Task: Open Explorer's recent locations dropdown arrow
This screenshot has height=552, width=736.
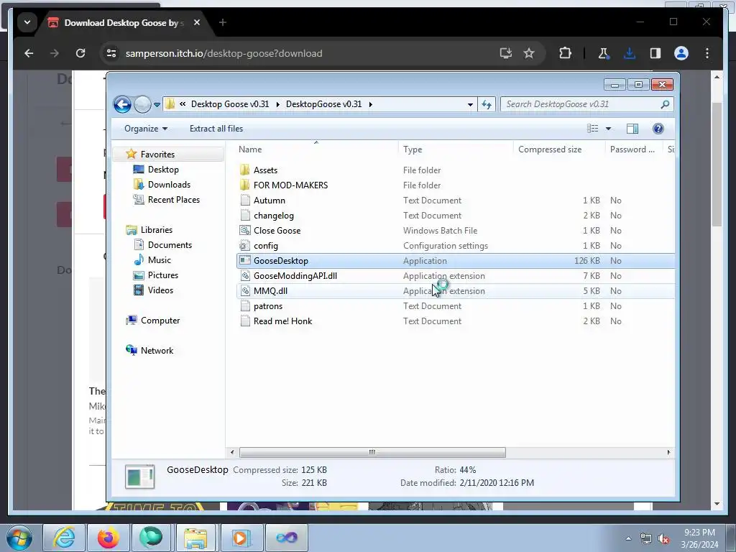Action: click(157, 105)
